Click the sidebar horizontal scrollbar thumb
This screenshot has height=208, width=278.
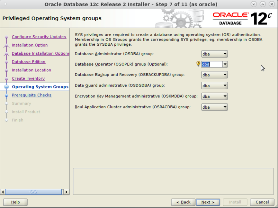[x=33, y=192]
